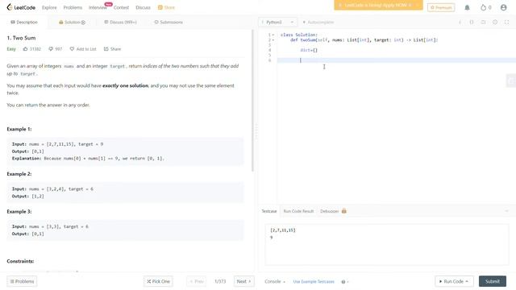516x290 pixels.
Task: Click the thumbs-up like count
Action: point(32,49)
